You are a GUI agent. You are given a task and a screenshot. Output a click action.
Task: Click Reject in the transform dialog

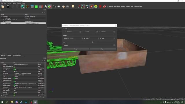click(x=103, y=49)
